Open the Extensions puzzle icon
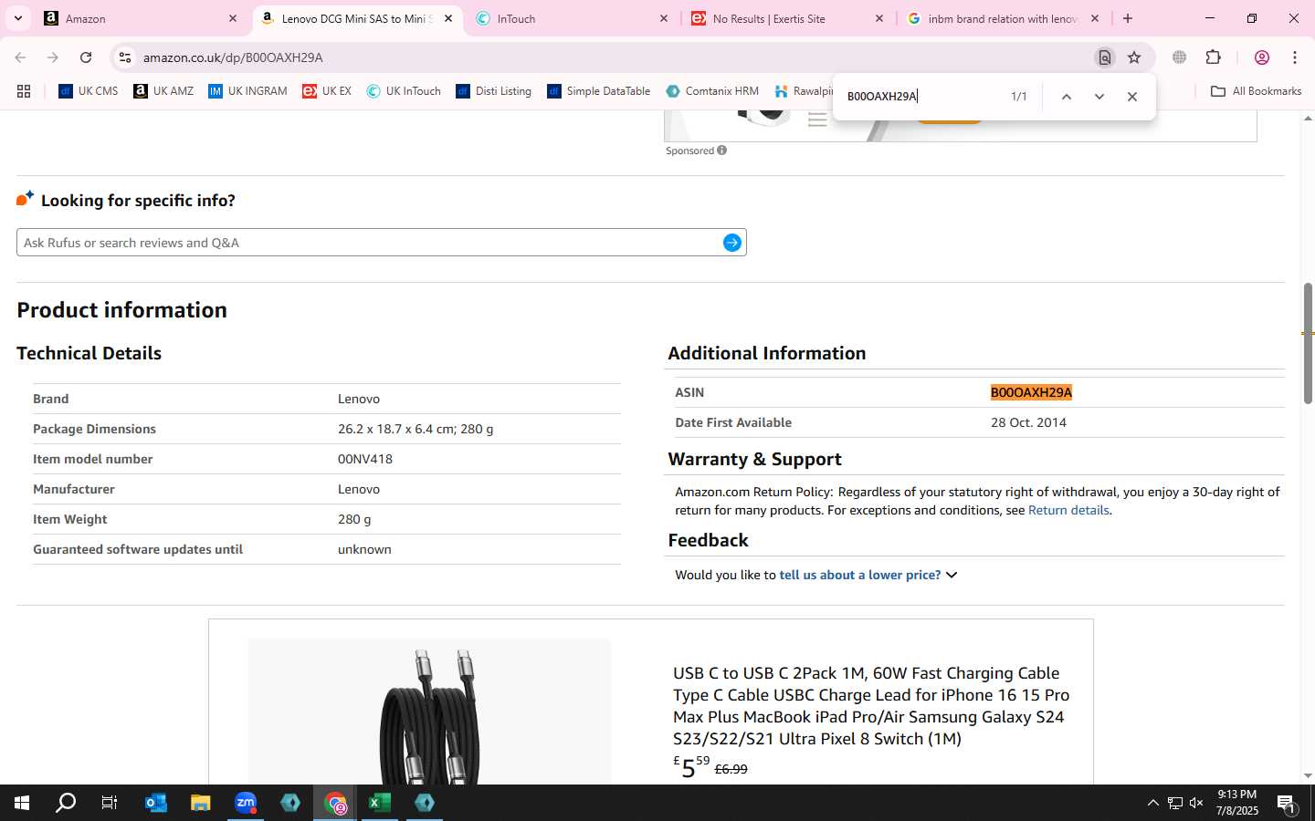1315x821 pixels. 1213,57
